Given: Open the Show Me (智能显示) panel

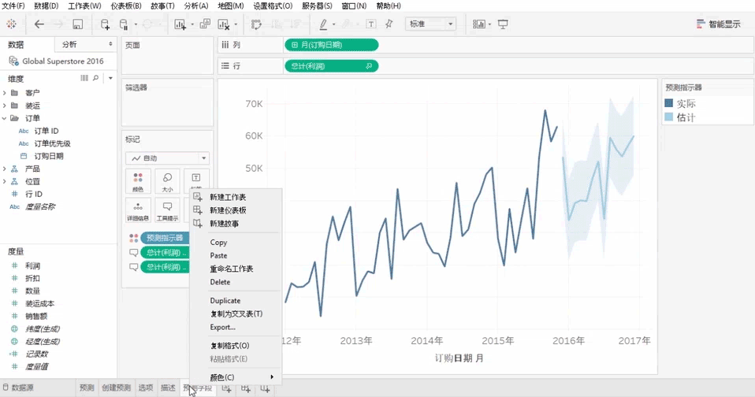Looking at the screenshot, I should 718,24.
